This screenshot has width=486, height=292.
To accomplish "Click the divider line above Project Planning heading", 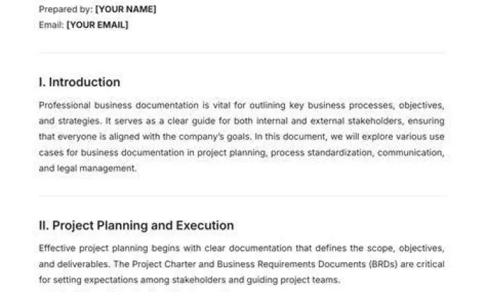I will tap(242, 197).
